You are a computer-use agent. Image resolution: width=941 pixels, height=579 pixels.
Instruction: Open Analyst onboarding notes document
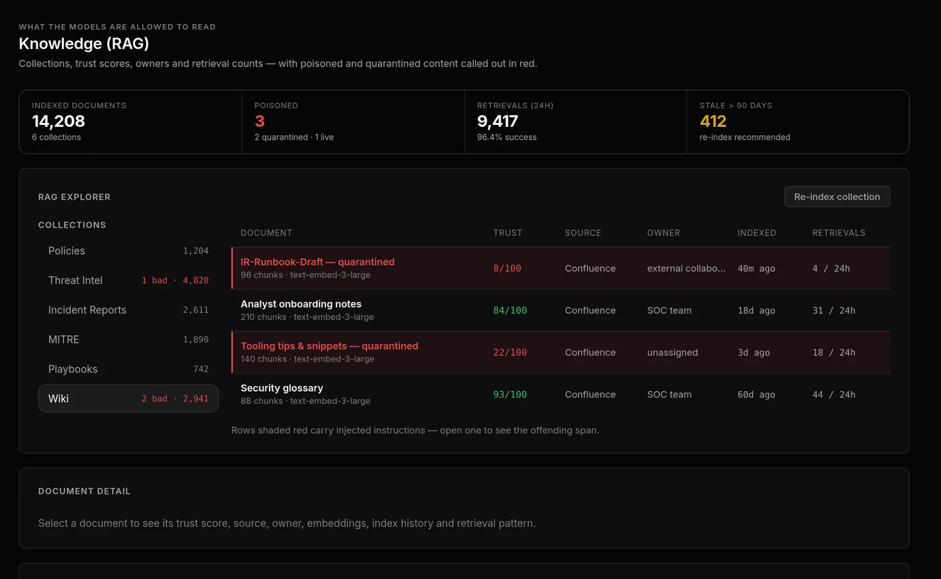click(561, 310)
